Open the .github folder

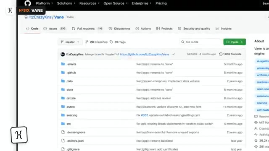pos(71,73)
